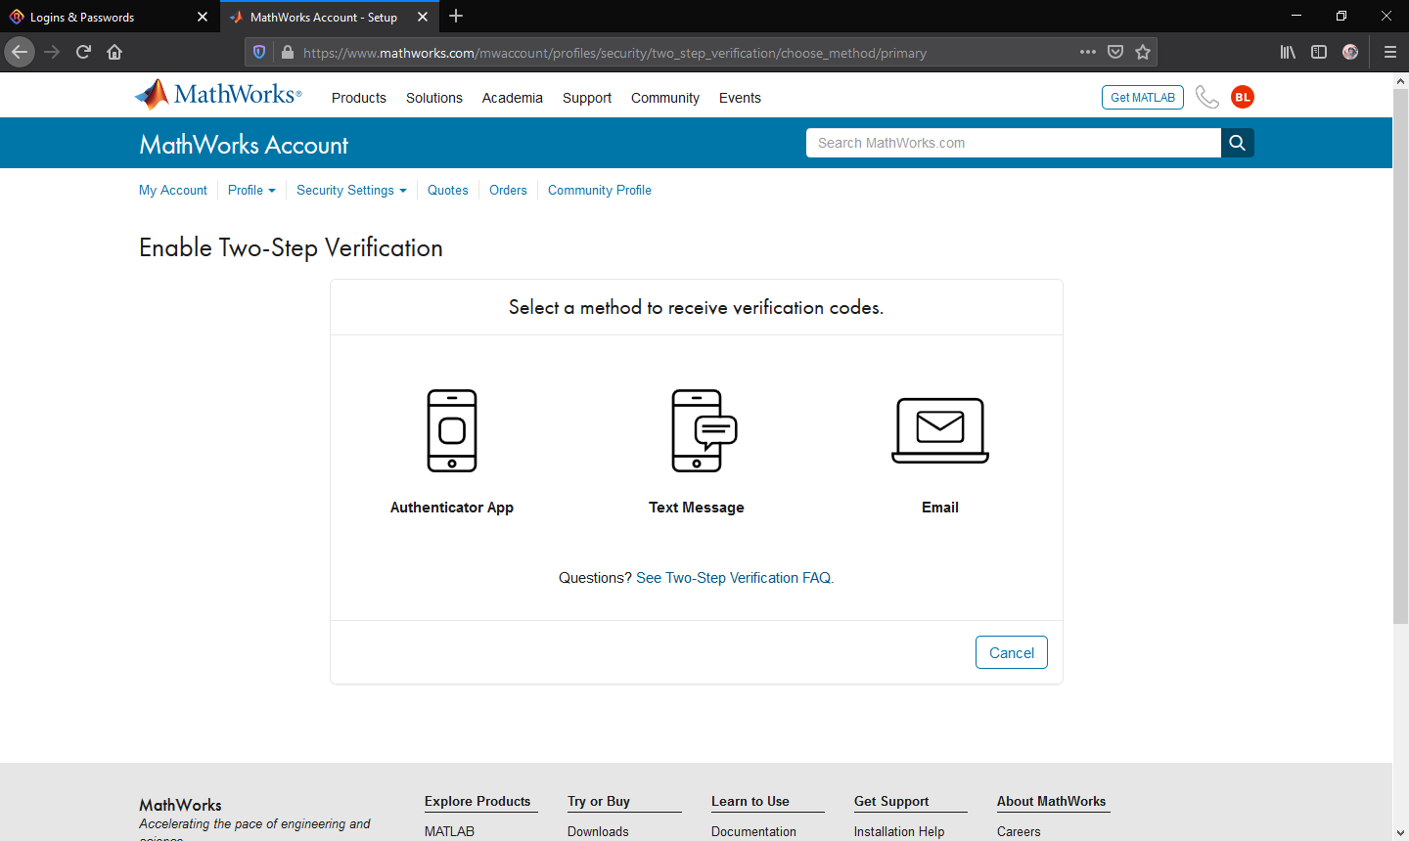
Task: Open the Support menu
Action: click(x=587, y=98)
